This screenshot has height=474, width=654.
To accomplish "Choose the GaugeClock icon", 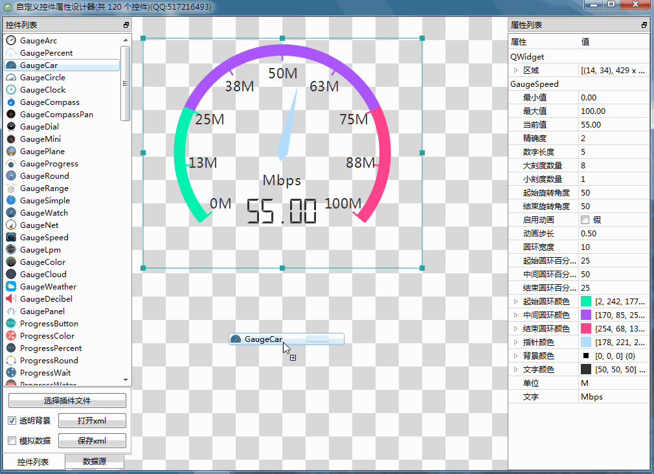I will tap(11, 90).
